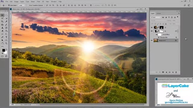Click the Smart Filters white mask thumbnail

pos(160,35)
